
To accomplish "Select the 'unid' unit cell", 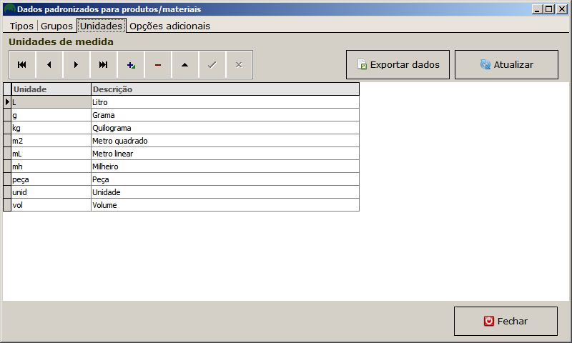I will click(x=51, y=192).
